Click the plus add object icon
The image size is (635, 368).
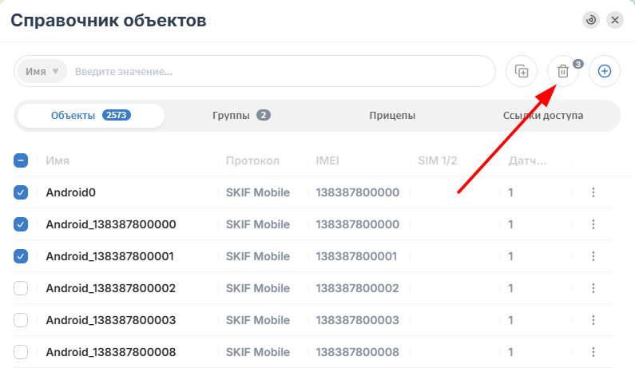(x=604, y=71)
